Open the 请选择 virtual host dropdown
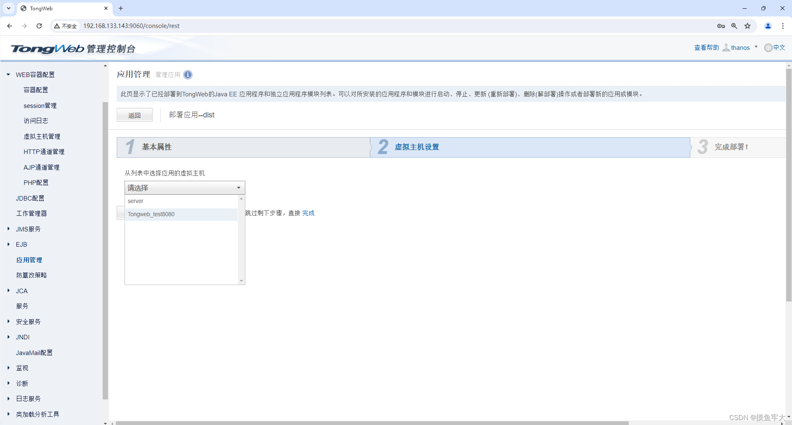This screenshot has height=425, width=792. [x=185, y=188]
